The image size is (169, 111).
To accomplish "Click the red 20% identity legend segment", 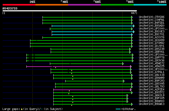I will (x=19, y=5).
